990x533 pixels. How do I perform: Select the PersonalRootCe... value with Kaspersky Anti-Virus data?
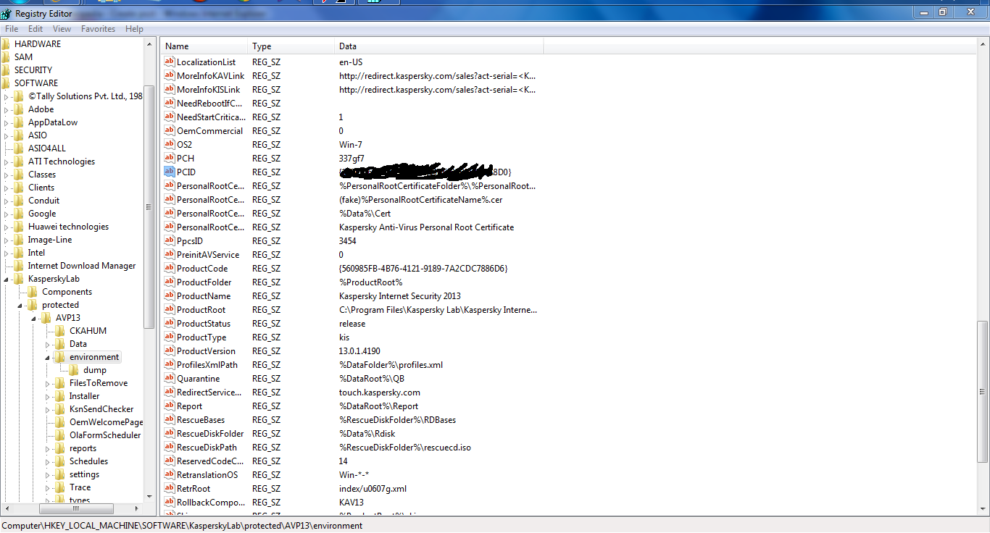(210, 227)
